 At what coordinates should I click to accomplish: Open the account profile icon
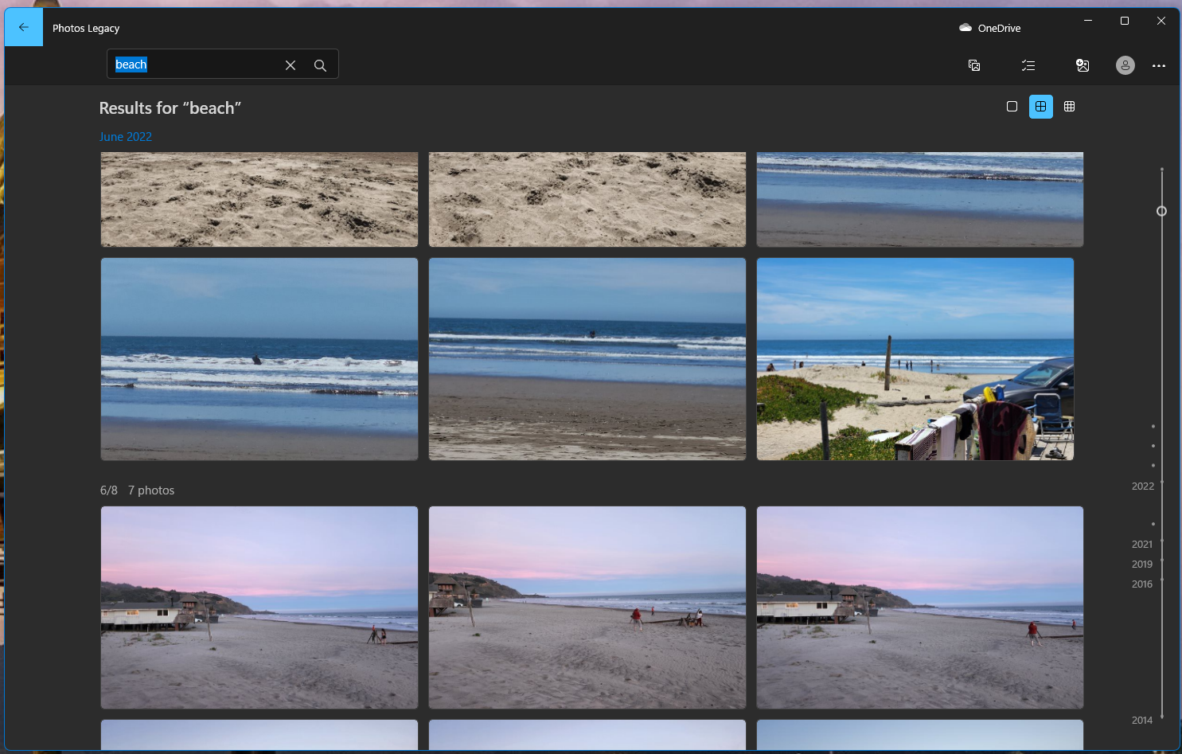click(1125, 65)
